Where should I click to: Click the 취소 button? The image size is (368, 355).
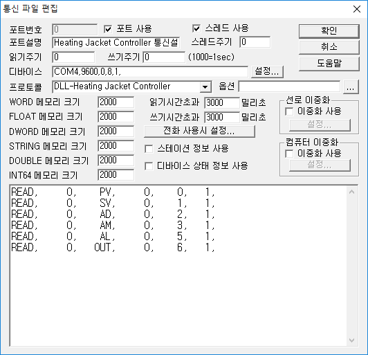pos(329,47)
